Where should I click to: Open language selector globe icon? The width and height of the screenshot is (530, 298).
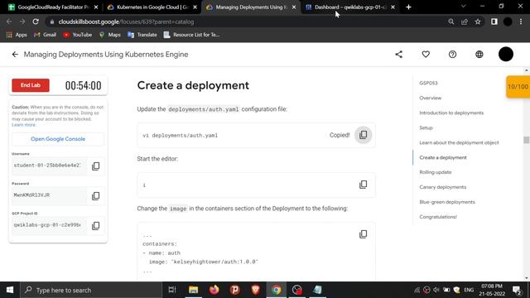pos(479,55)
